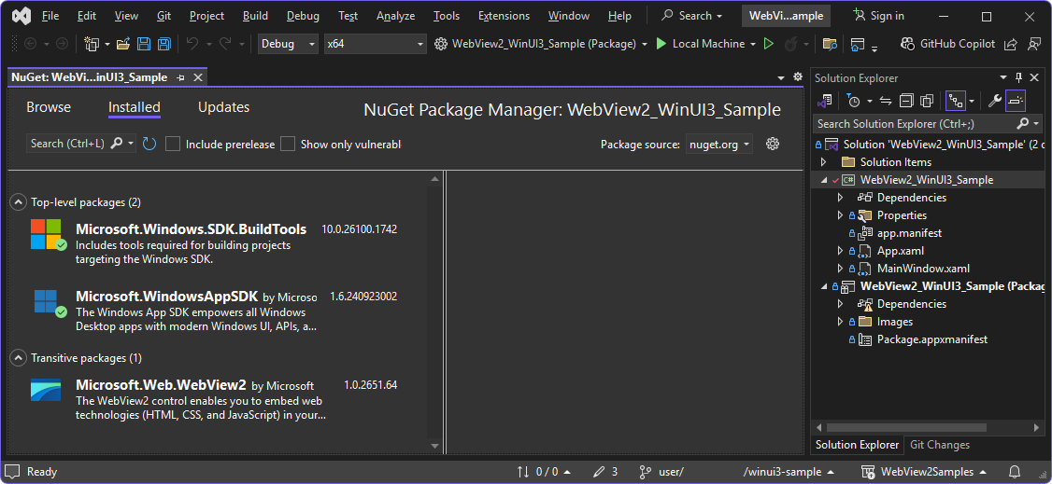Open the Local Machine target dropdown arrow
The image size is (1052, 484).
pyautogui.click(x=753, y=44)
